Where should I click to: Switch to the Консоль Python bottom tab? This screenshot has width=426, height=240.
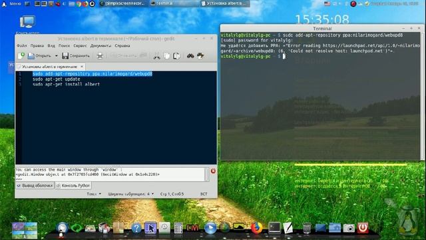click(73, 185)
